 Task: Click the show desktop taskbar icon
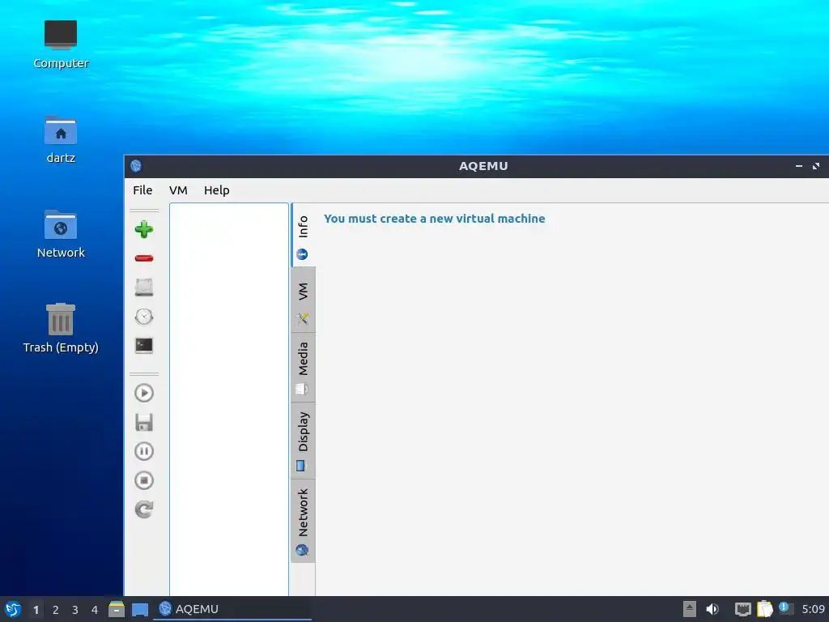139,609
